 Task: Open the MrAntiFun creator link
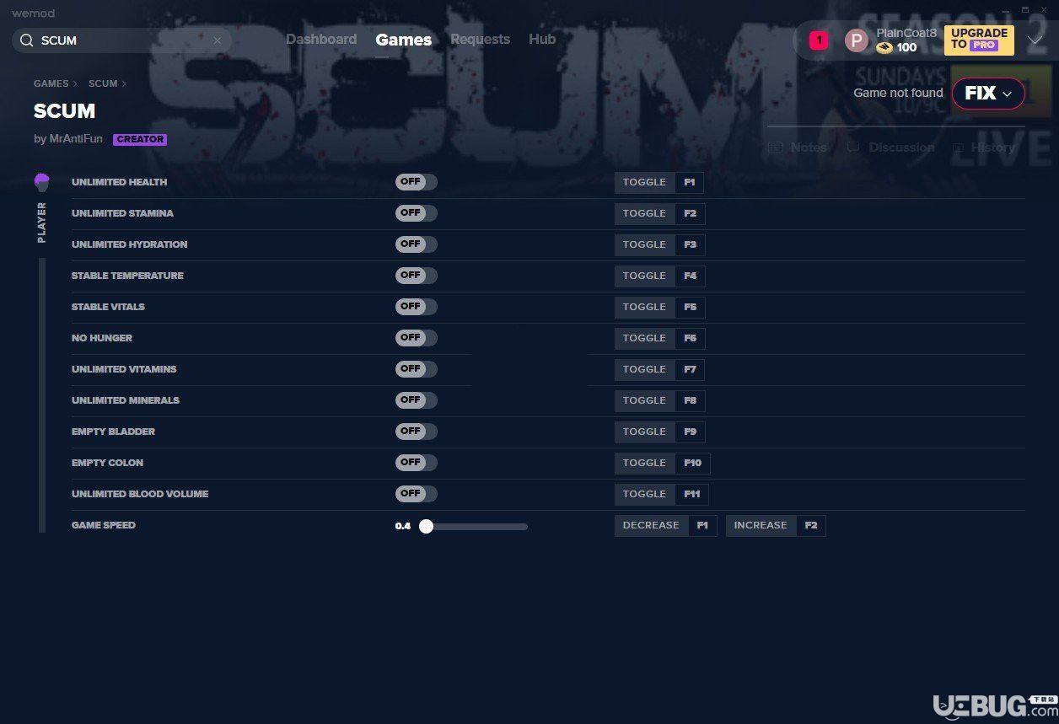(x=76, y=139)
